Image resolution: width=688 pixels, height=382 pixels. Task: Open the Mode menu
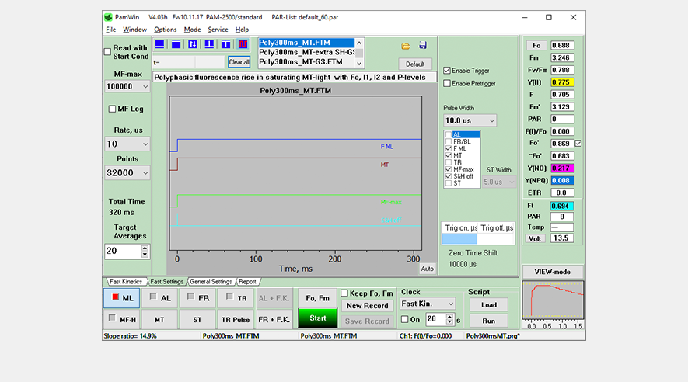tap(192, 30)
